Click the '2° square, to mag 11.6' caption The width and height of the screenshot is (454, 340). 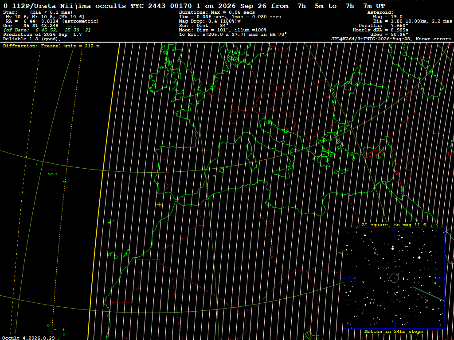point(394,224)
